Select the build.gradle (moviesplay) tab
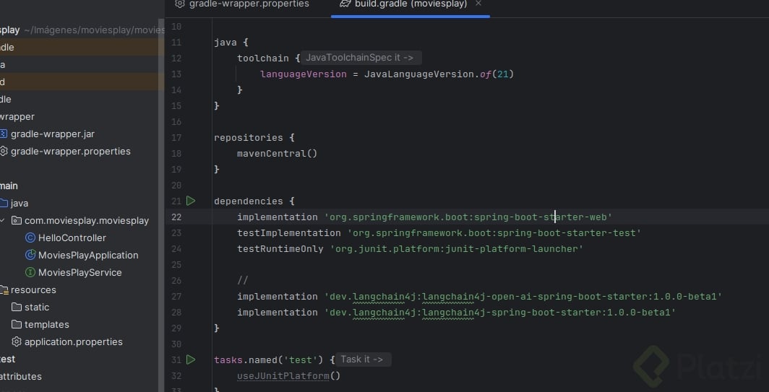Screen dimensions: 769x392 [x=411, y=4]
